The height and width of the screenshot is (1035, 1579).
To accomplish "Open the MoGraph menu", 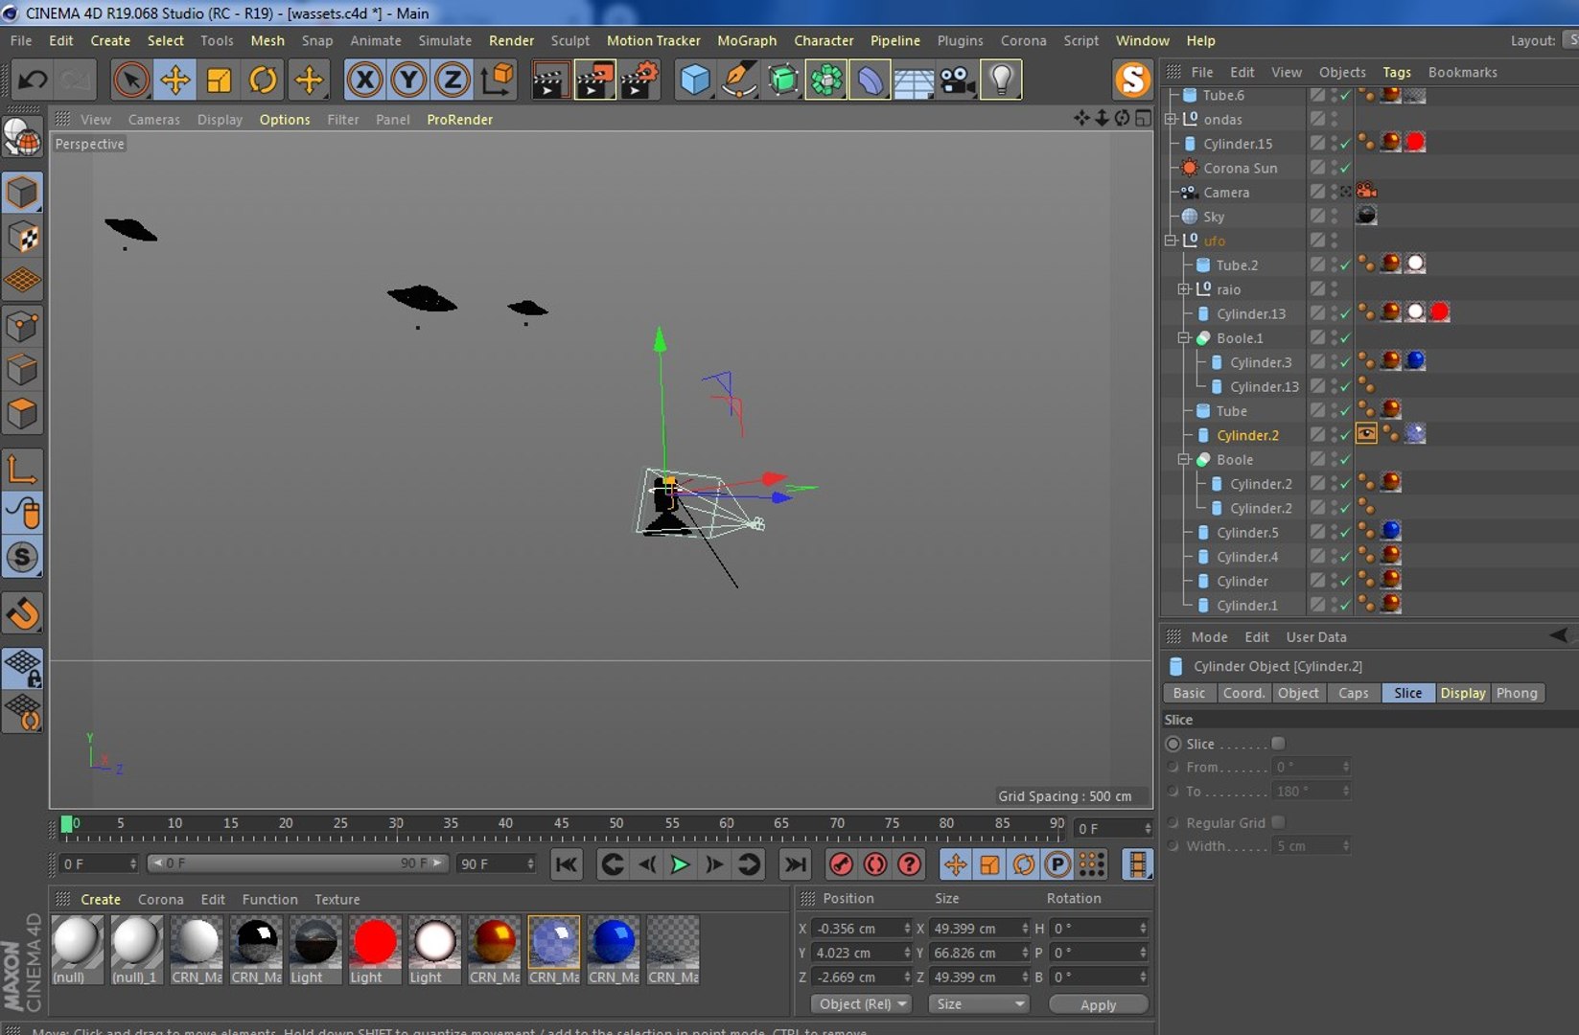I will (x=747, y=40).
